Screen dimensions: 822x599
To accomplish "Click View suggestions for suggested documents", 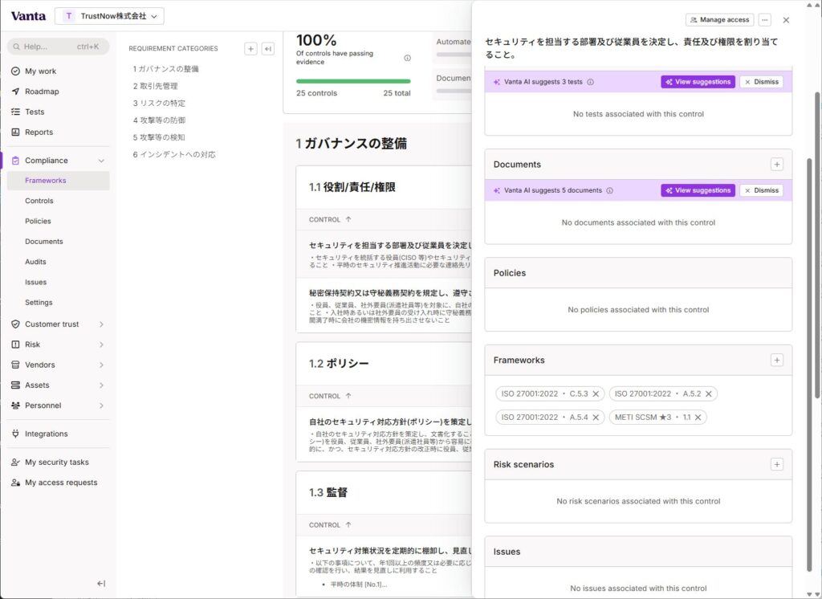I will pyautogui.click(x=698, y=190).
